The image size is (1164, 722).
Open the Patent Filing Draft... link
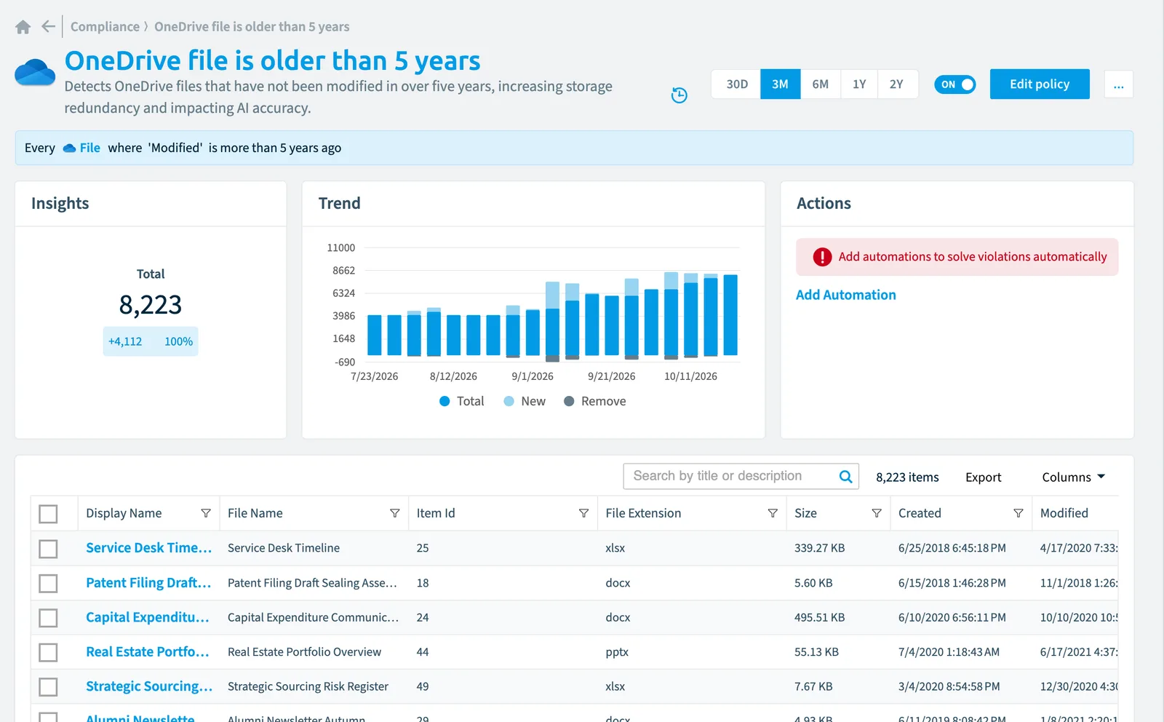click(x=148, y=583)
